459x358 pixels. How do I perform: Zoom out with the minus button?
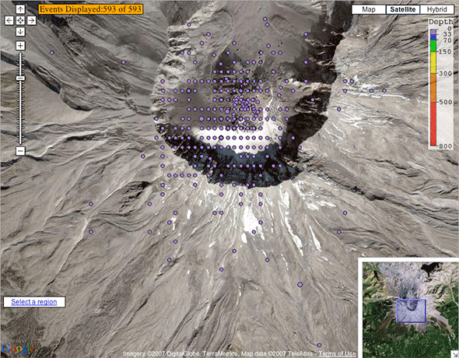pos(20,151)
